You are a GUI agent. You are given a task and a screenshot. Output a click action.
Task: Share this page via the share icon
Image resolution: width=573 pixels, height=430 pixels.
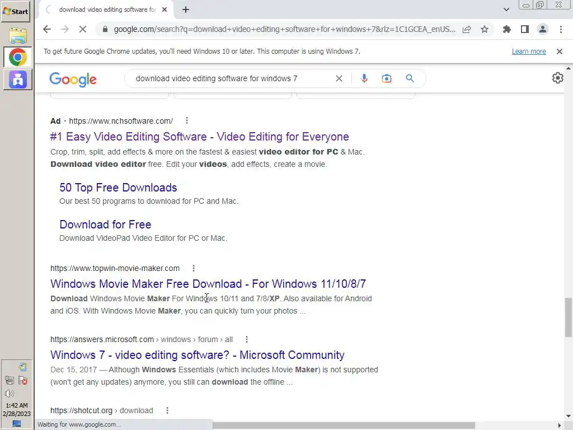467,29
